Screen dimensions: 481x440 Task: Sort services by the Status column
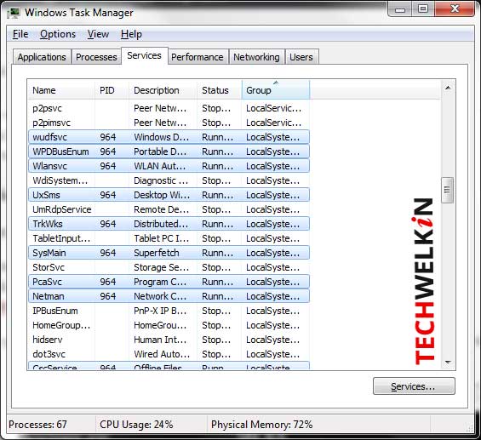[220, 90]
